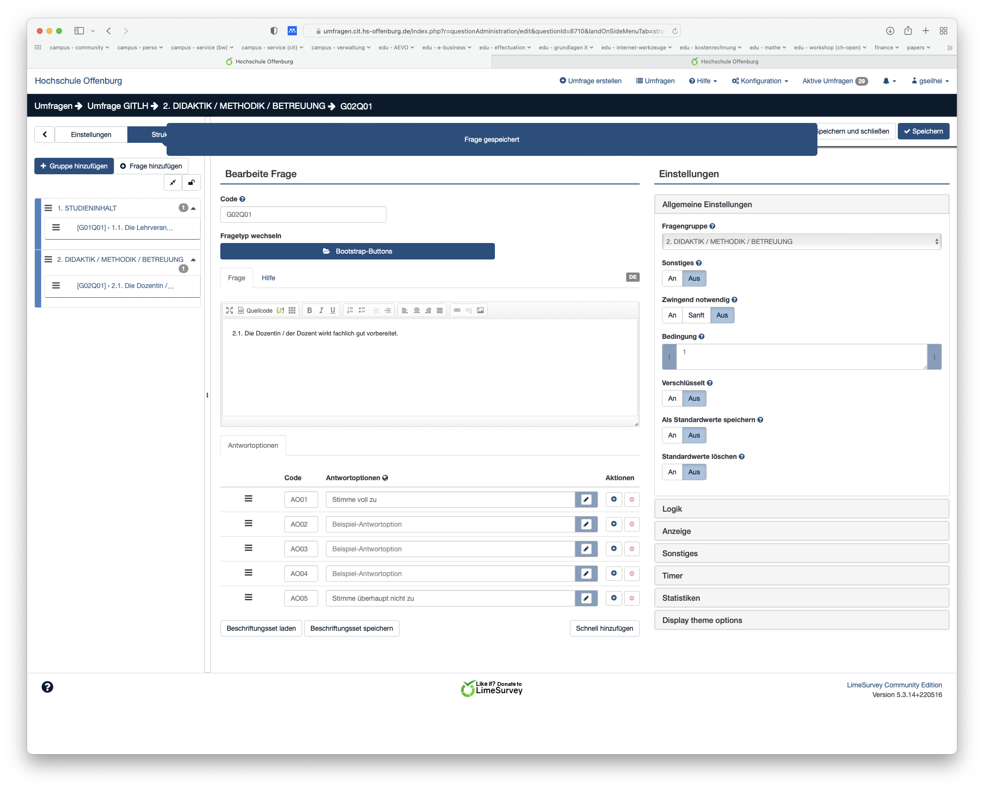Expand the Logik settings section
This screenshot has width=984, height=790.
(x=801, y=509)
